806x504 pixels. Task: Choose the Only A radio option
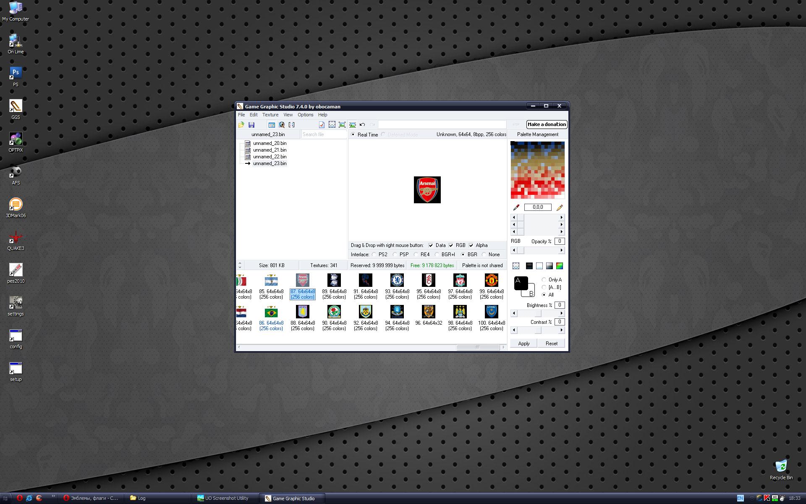(544, 280)
